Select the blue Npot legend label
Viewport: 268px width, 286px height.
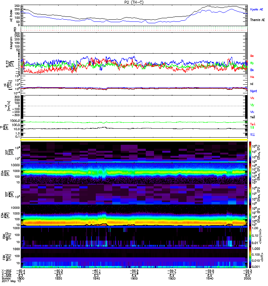click(x=253, y=91)
